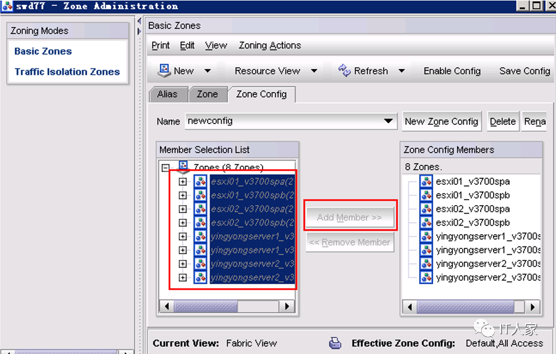
Task: Click zone icon of esxi02_v3700spa in Zone Config Members
Action: point(426,209)
